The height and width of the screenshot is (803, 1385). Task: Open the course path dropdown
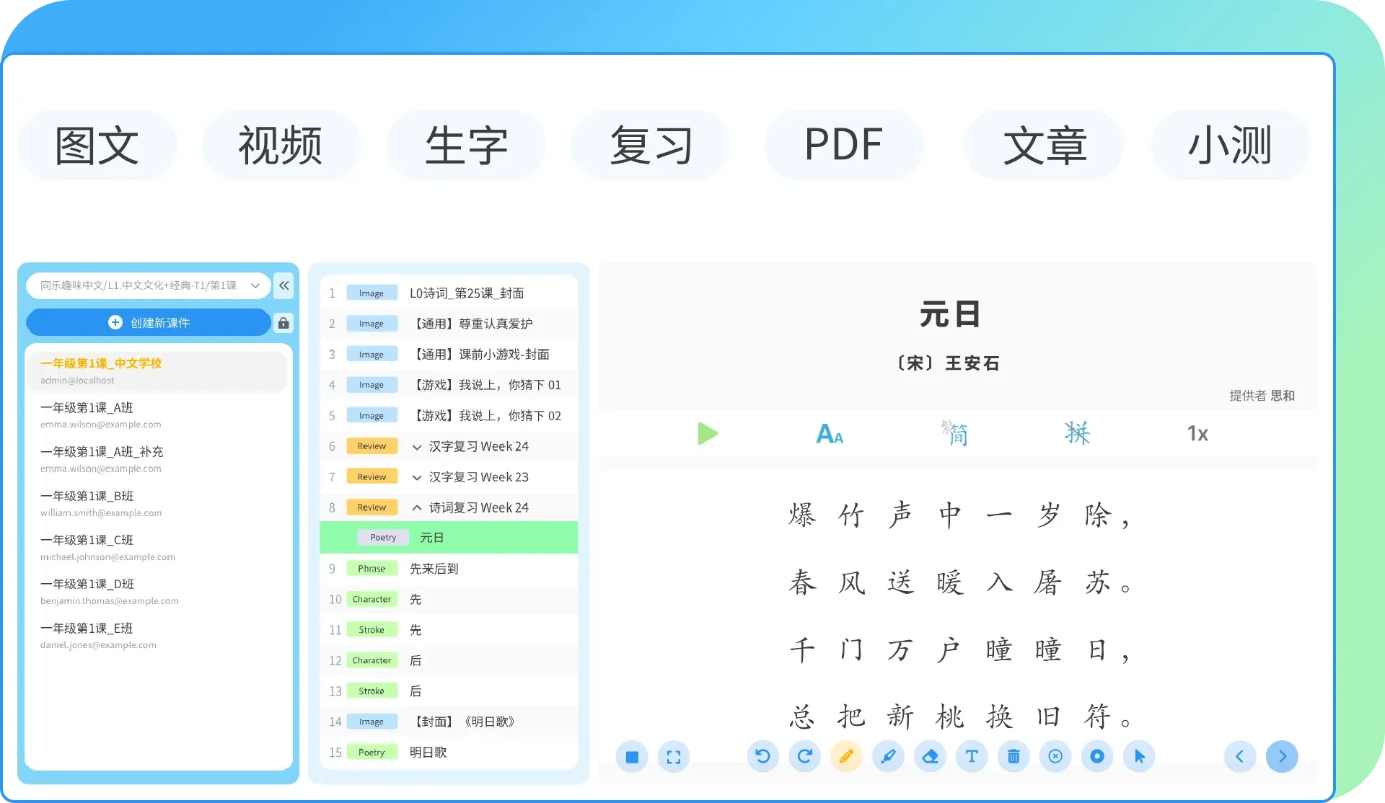tap(149, 285)
